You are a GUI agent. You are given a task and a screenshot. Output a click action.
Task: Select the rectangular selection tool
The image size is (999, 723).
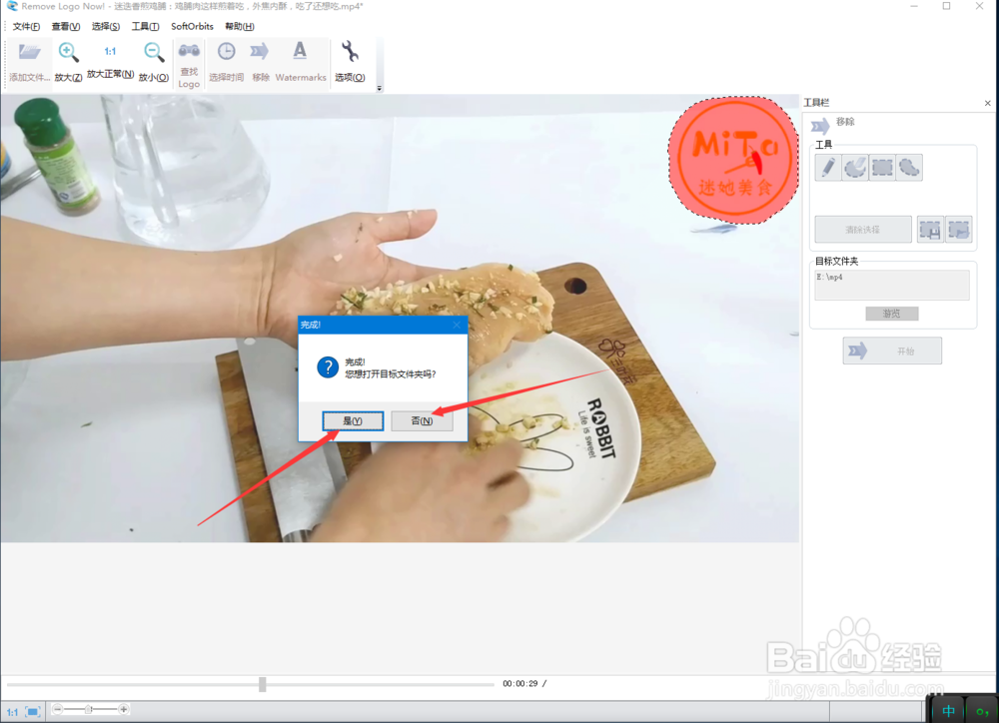point(882,168)
